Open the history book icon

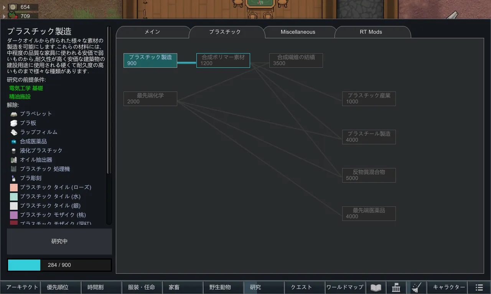coord(376,287)
